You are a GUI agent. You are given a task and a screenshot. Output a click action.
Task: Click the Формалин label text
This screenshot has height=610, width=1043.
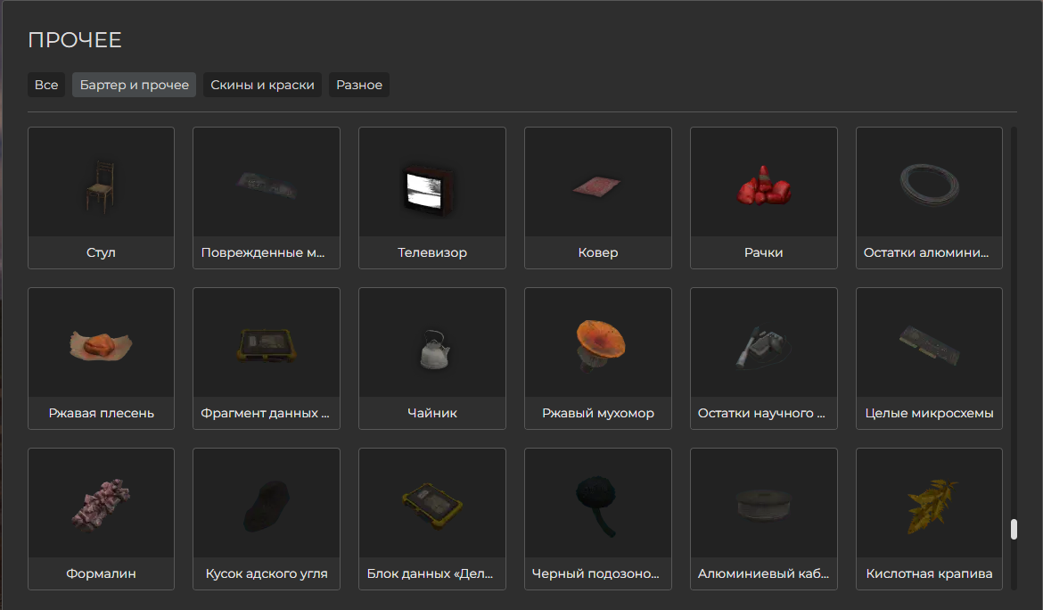click(101, 573)
